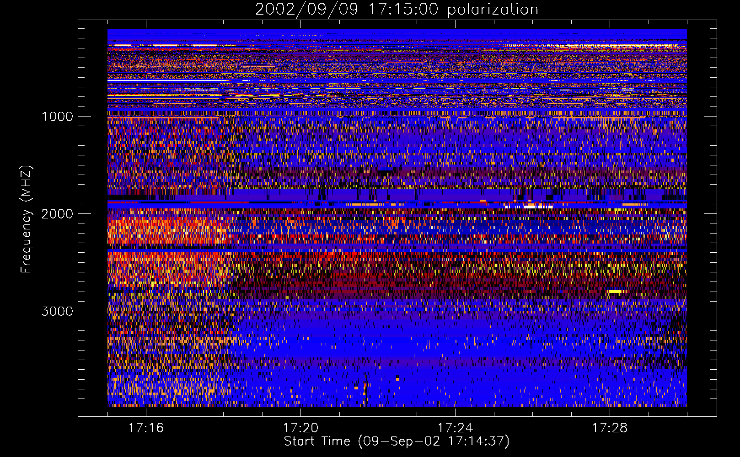This screenshot has width=740, height=457.
Task: Click the "Frequency (MHZ)" y-axis label
Action: coord(26,219)
